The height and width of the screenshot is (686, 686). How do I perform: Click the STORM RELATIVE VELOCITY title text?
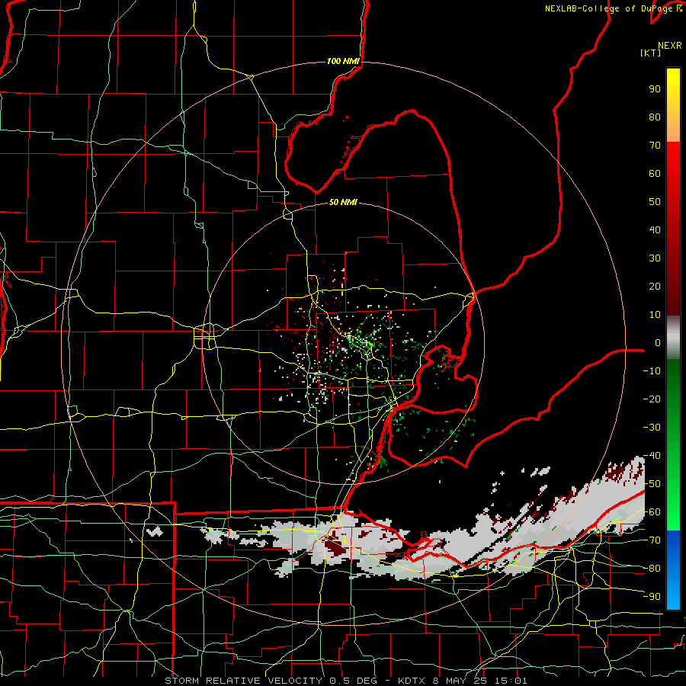[243, 681]
